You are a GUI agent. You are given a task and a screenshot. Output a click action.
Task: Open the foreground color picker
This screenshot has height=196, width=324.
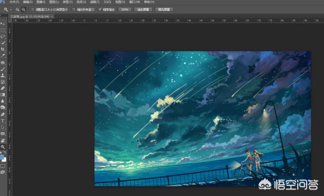2,157
